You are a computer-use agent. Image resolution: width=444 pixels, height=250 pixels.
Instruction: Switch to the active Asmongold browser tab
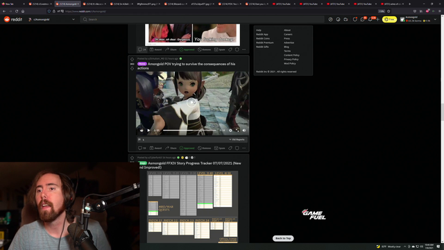coord(68,4)
